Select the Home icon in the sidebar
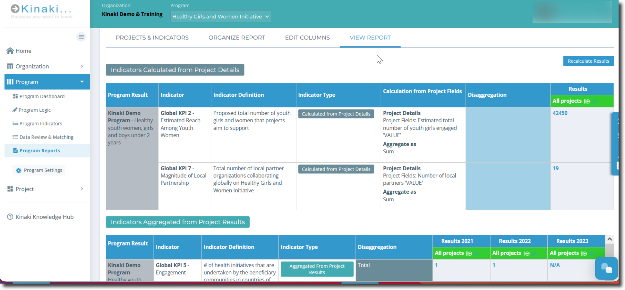Screen dimensions: 625x290 9,51
